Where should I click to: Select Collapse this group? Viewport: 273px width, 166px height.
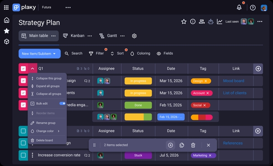click(47, 78)
